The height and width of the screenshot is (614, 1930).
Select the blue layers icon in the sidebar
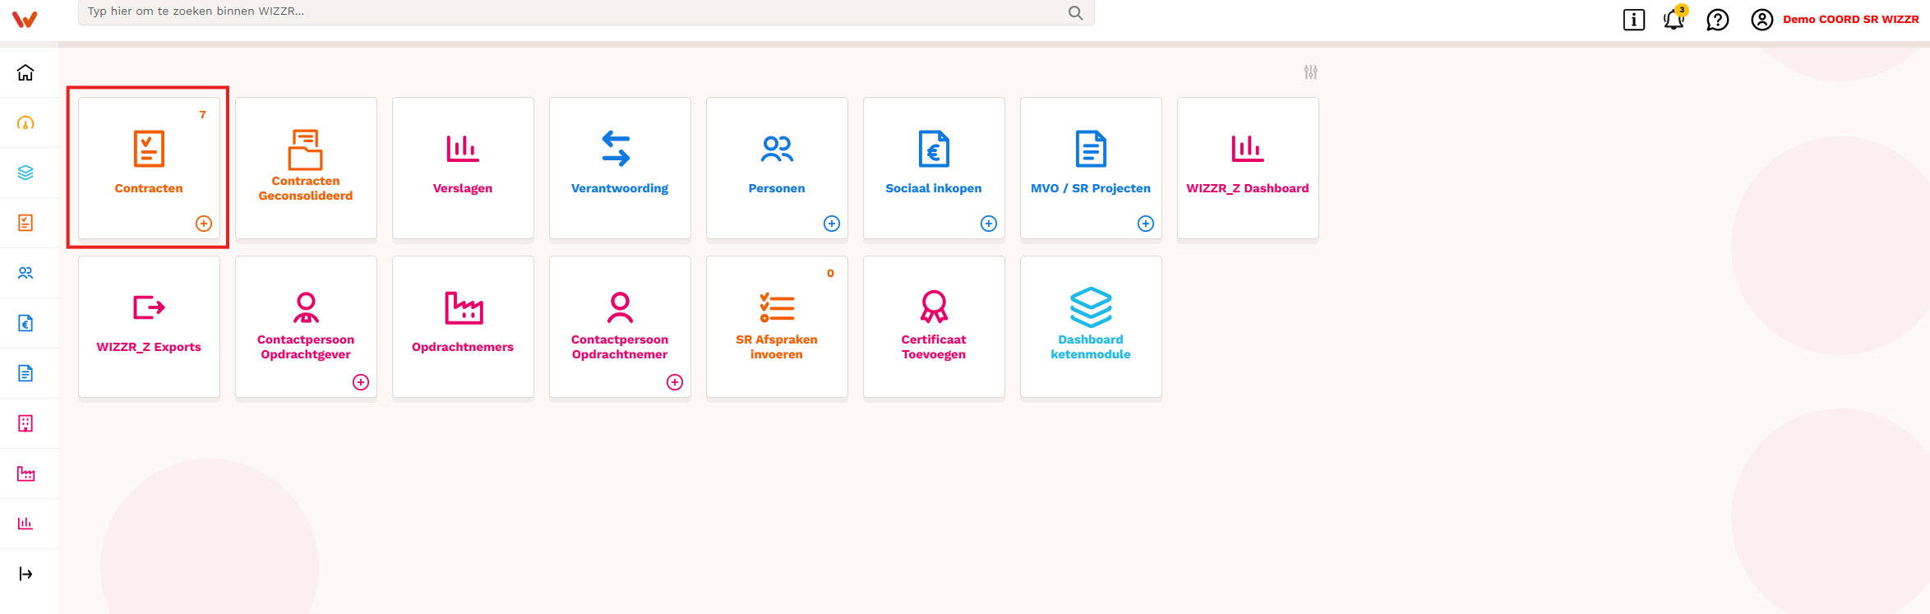point(25,173)
